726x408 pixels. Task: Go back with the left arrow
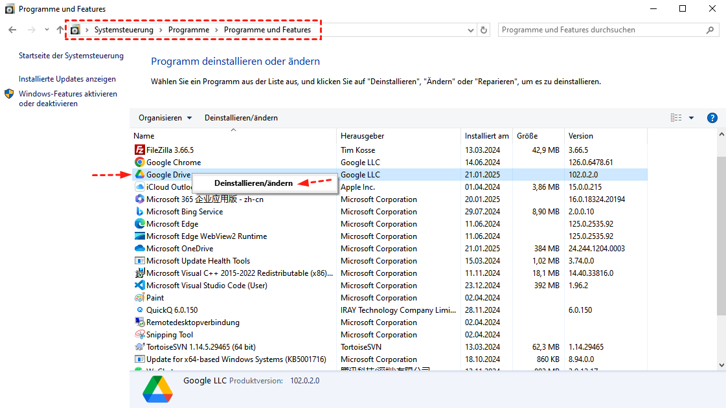pos(12,30)
